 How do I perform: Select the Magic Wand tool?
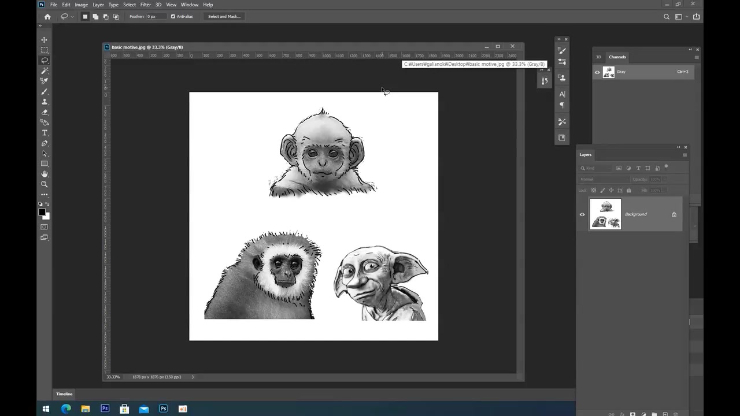pyautogui.click(x=45, y=70)
